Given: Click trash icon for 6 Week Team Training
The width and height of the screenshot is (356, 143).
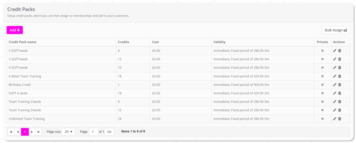Looking at the screenshot, I should point(340,76).
